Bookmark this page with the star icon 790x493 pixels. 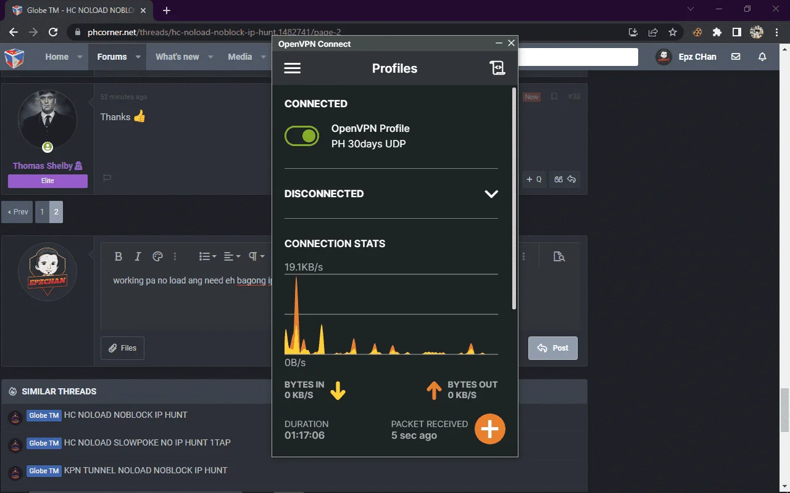(673, 32)
